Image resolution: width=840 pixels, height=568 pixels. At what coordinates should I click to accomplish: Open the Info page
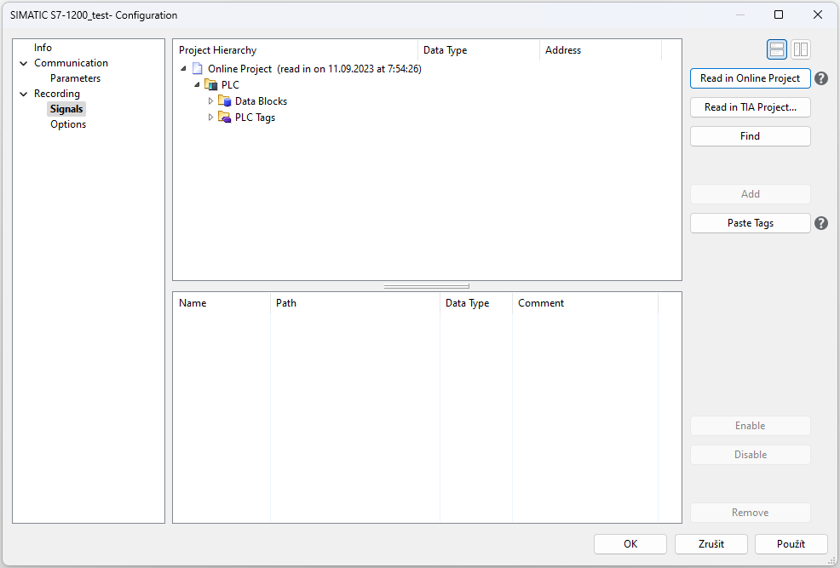43,48
